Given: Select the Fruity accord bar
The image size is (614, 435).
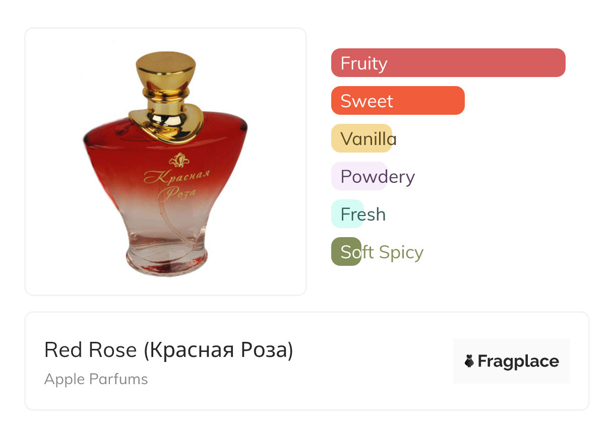Looking at the screenshot, I should (448, 63).
